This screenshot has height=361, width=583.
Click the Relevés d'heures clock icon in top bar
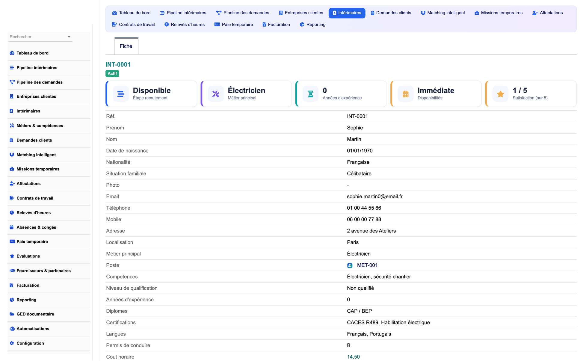(x=167, y=25)
